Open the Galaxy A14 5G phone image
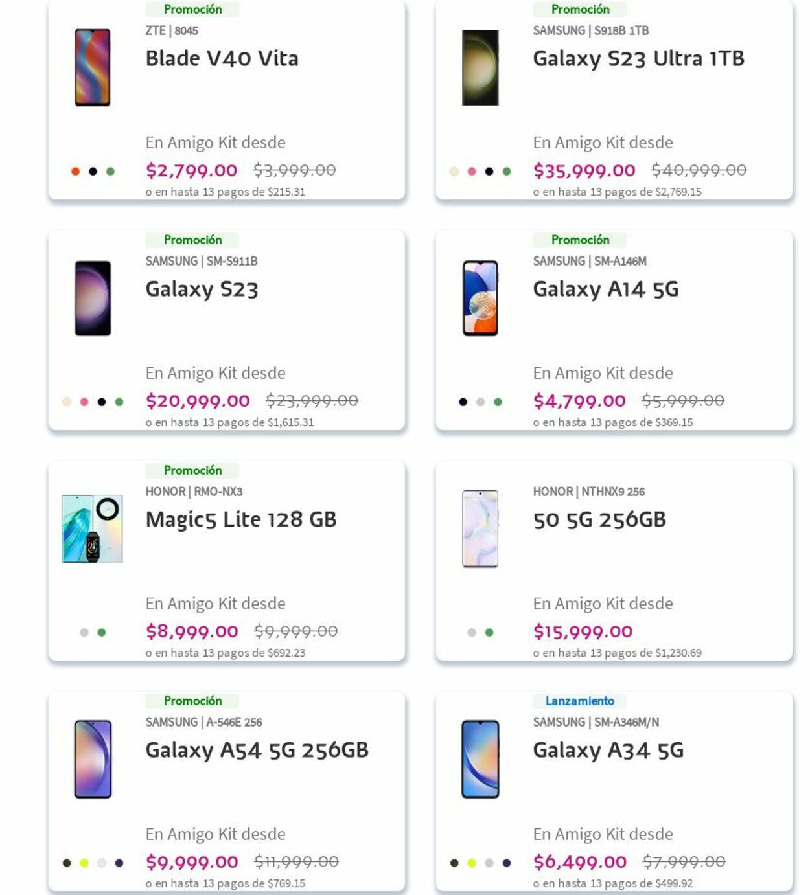Image resolution: width=810 pixels, height=895 pixels. click(x=480, y=298)
